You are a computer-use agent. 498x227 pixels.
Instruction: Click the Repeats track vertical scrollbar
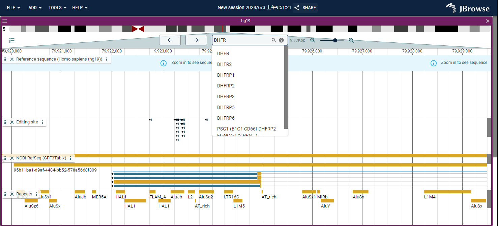[x=489, y=199]
